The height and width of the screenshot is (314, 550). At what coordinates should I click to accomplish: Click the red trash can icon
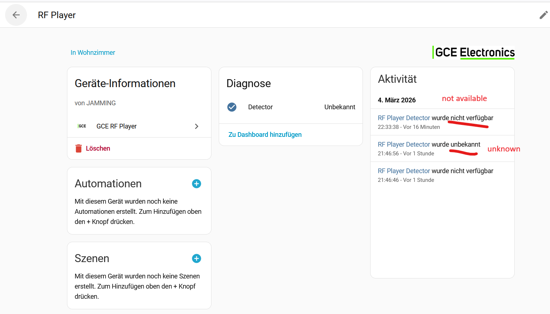tap(79, 148)
